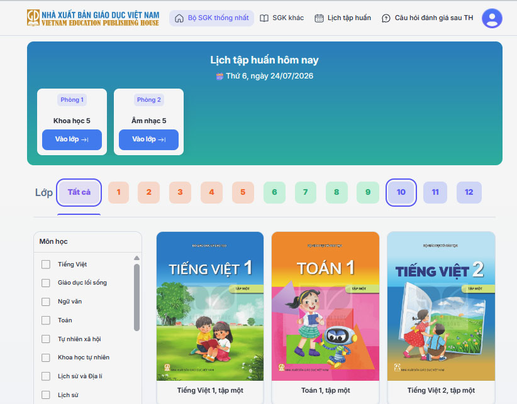Click Vào lớp for Âm nhạc 5
517x404 pixels.
148,139
